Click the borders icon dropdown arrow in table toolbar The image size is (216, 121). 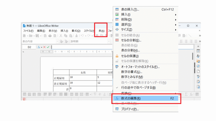coord(90,95)
